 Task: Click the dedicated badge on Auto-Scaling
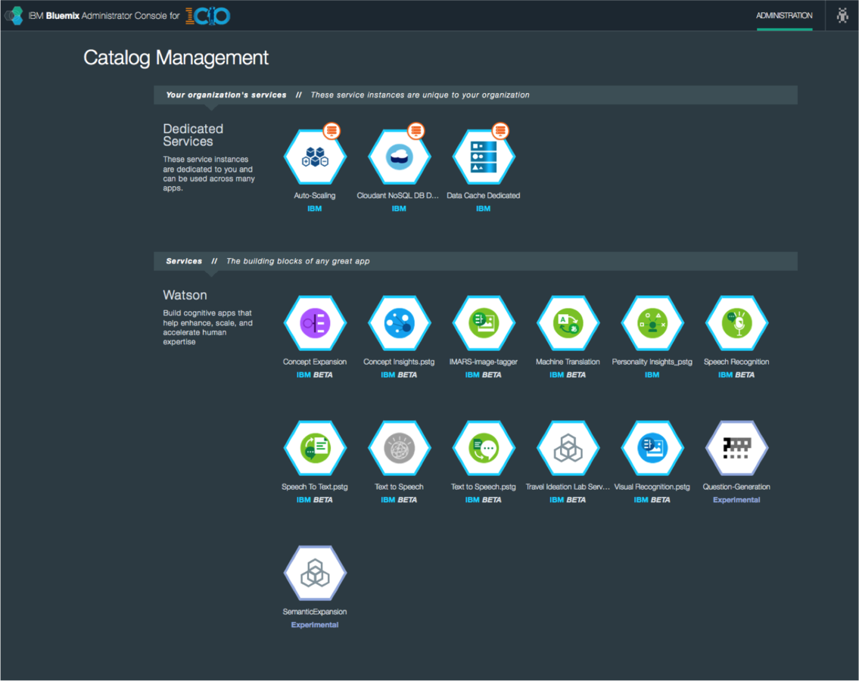331,131
